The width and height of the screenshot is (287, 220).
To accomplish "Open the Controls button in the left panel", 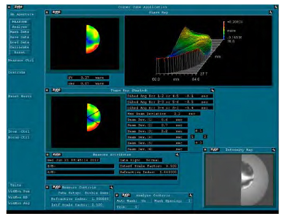I will 17,73.
